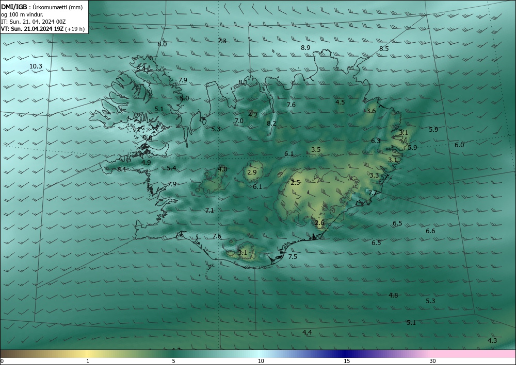Click the 4.4 value near the bottom
This screenshot has height=365, width=516.
pos(307,333)
